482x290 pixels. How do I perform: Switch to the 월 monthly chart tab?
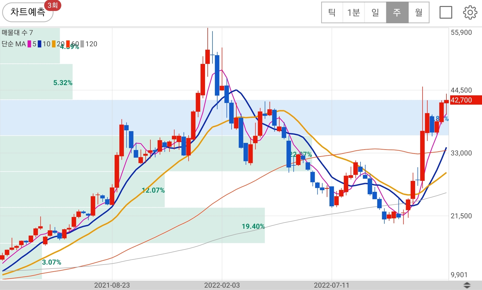pyautogui.click(x=419, y=12)
